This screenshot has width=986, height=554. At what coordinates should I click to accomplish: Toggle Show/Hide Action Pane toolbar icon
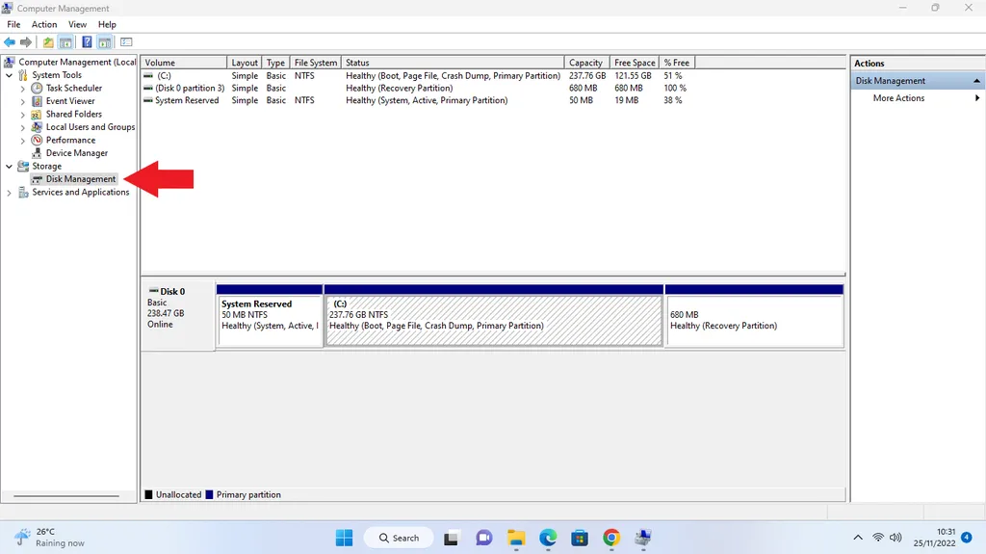click(x=105, y=42)
